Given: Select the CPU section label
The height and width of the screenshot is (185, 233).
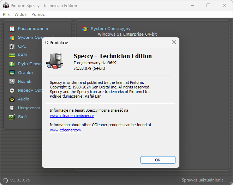Looking at the screenshot, I should [x=22, y=46].
